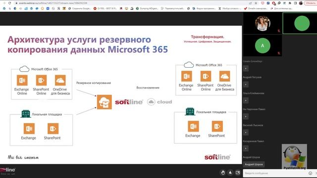Click the reaction button under Андрей Петухов
This screenshot has height=178, width=317.
click(246, 85)
